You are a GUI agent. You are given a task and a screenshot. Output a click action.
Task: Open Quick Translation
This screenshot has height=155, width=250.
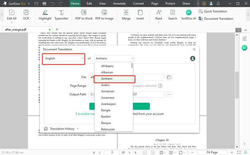(213, 11)
